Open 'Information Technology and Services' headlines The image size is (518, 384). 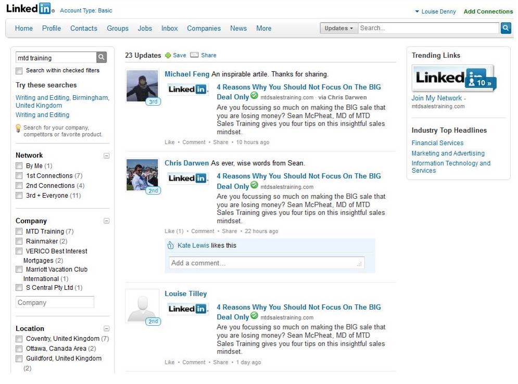[x=451, y=167]
